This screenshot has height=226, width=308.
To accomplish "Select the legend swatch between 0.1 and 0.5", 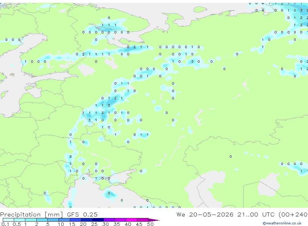I will click(x=8, y=220).
